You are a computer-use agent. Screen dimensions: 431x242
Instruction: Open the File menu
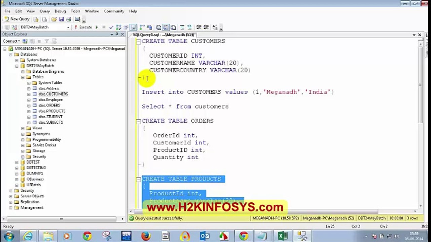point(7,11)
